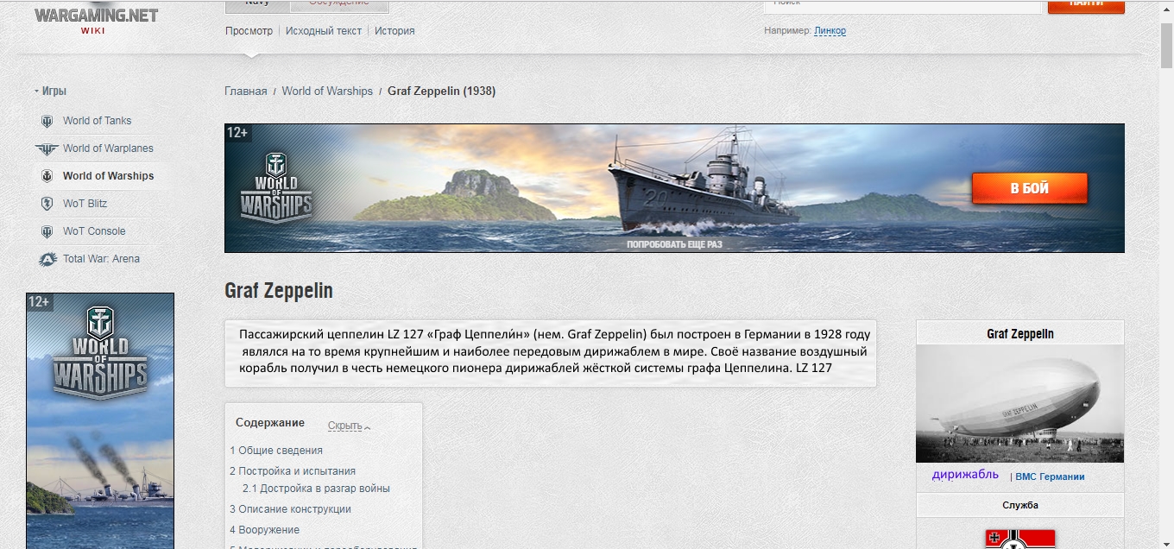This screenshot has height=549, width=1174.
Task: Click the WoT Console sidebar icon
Action: [x=47, y=231]
